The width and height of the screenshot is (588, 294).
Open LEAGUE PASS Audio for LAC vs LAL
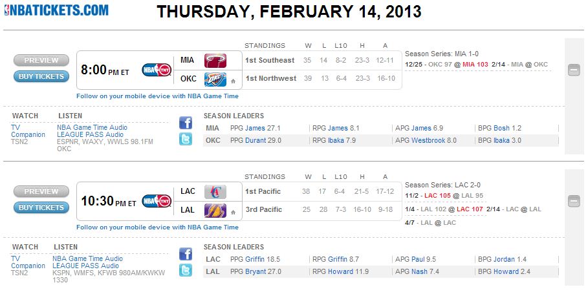pos(86,266)
